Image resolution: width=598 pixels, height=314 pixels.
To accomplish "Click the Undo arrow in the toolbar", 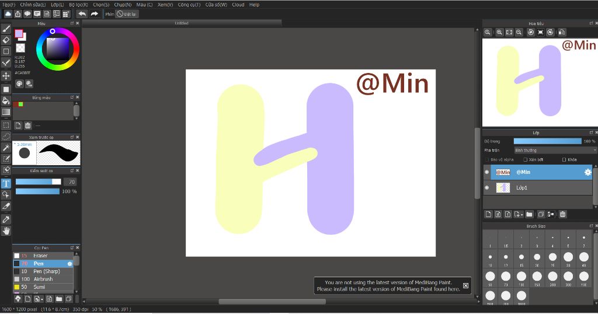I will (82, 14).
